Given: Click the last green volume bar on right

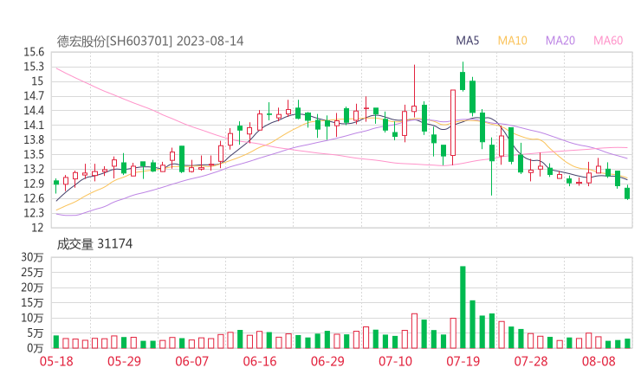Looking at the screenshot, I should pyautogui.click(x=627, y=344).
